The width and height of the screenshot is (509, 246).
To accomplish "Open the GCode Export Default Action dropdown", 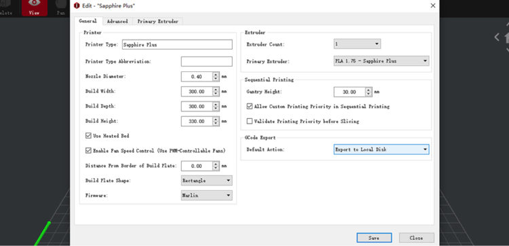I will pyautogui.click(x=381, y=150).
